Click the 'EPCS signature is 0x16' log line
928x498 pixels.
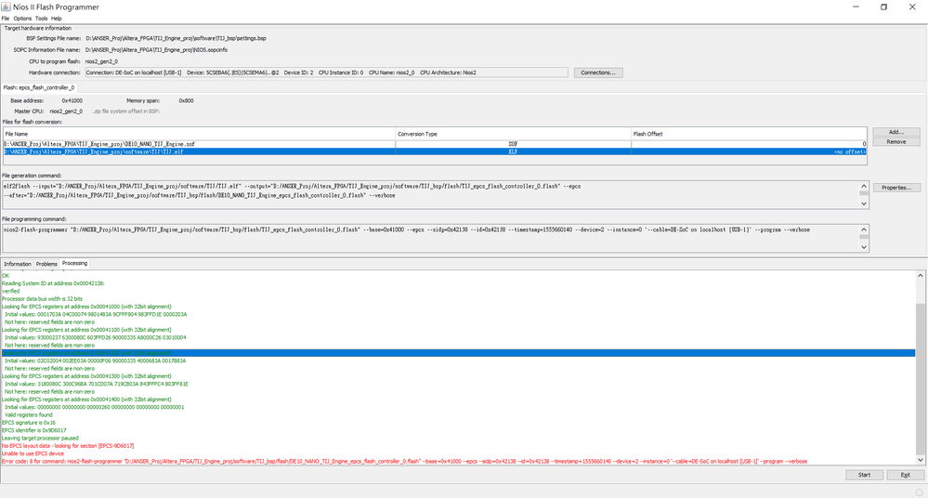[x=29, y=423]
